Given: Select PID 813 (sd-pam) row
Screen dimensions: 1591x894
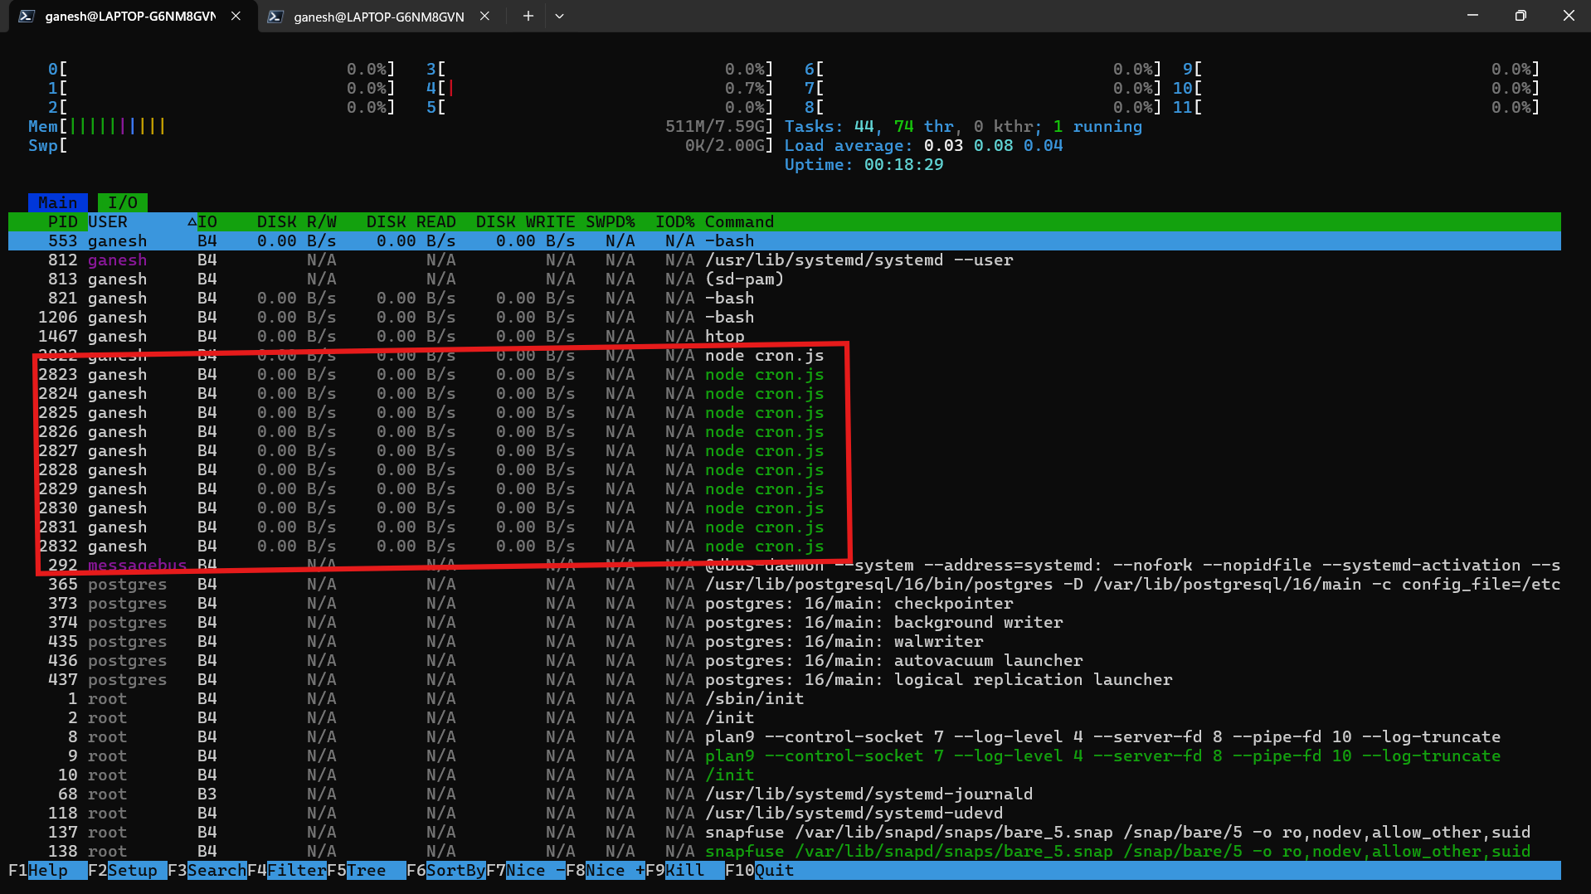Looking at the screenshot, I should (785, 279).
